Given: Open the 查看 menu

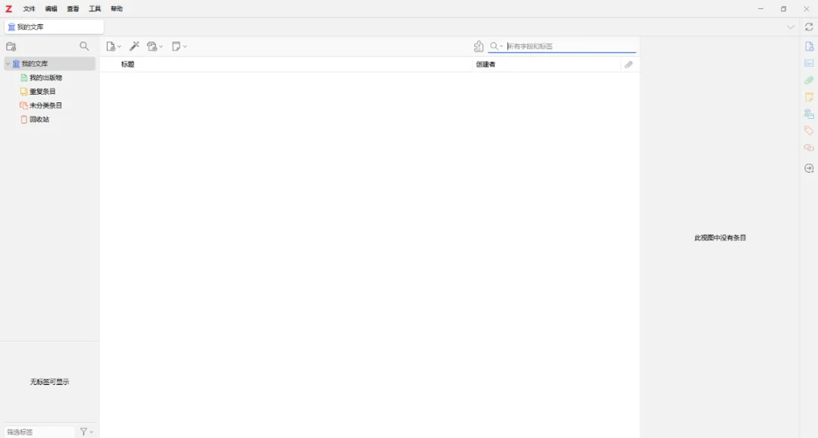Looking at the screenshot, I should click(73, 9).
